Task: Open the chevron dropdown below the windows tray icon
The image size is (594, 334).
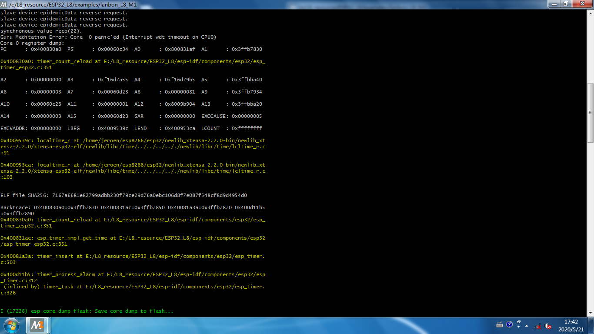Action: 518,327
